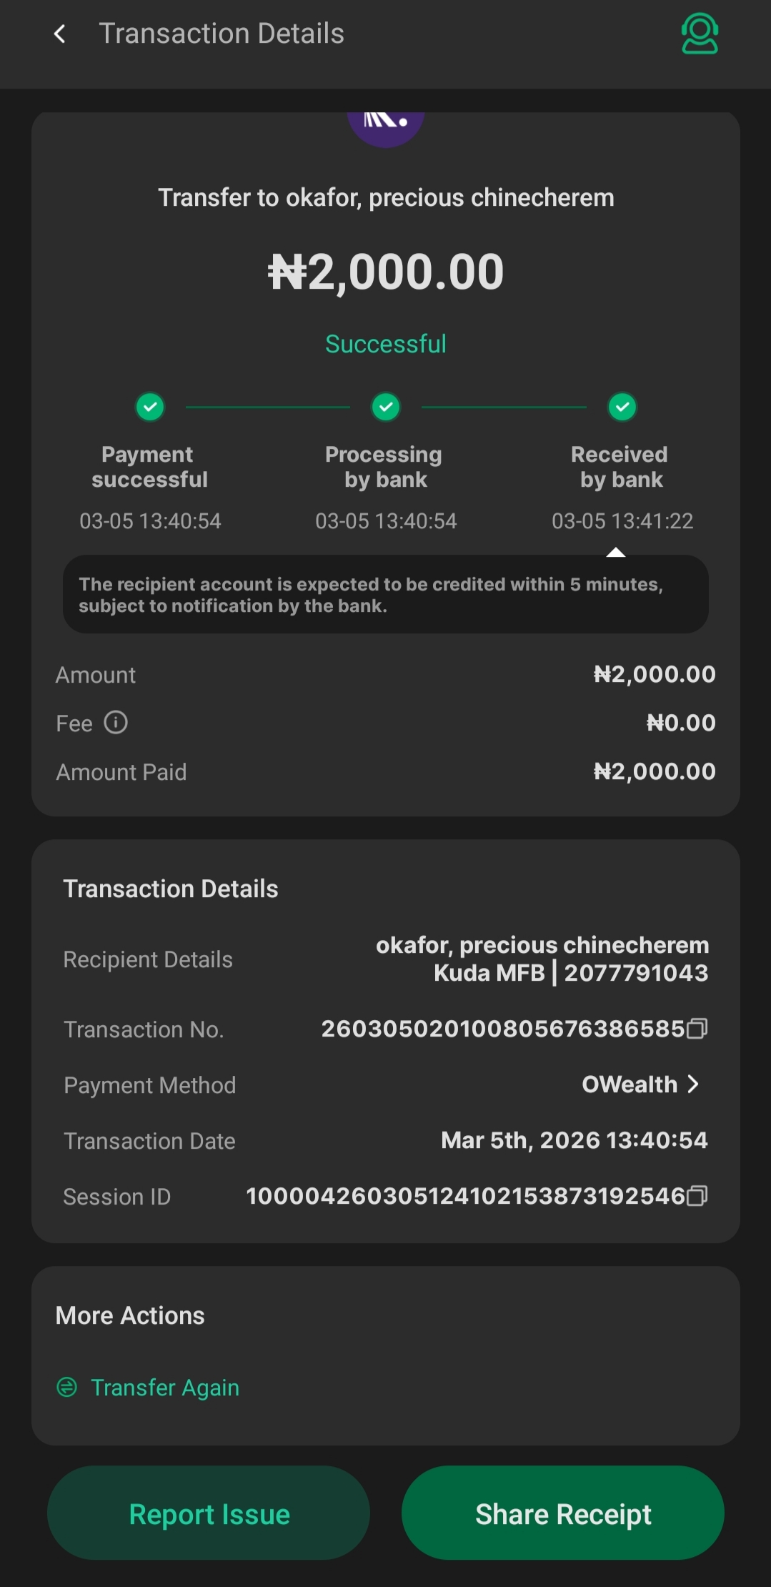Screen dimensions: 771x1587
Task: Tap the Transaction Details page title
Action: (x=222, y=34)
